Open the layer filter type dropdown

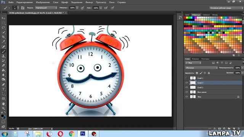point(193,63)
